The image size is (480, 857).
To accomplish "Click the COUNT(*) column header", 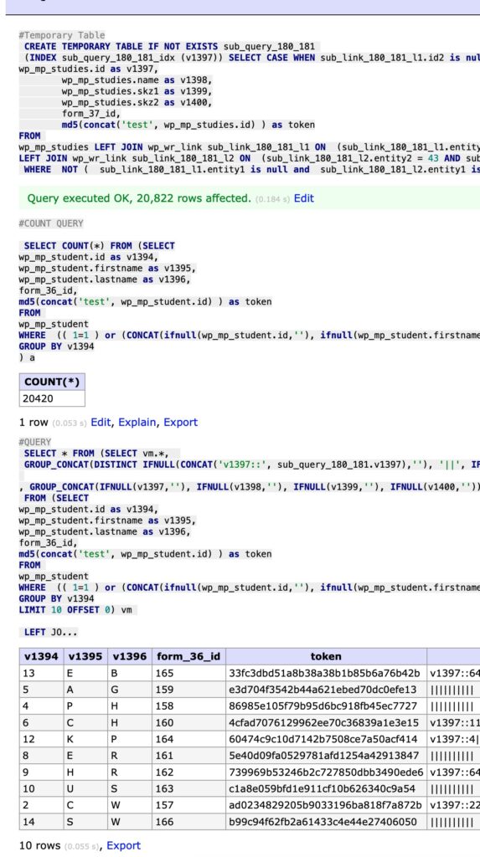I will click(x=52, y=382).
